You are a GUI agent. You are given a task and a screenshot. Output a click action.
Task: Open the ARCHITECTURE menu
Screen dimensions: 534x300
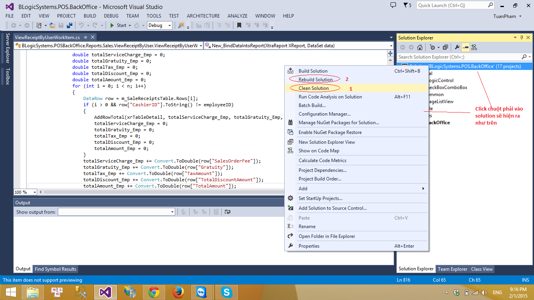[203, 16]
